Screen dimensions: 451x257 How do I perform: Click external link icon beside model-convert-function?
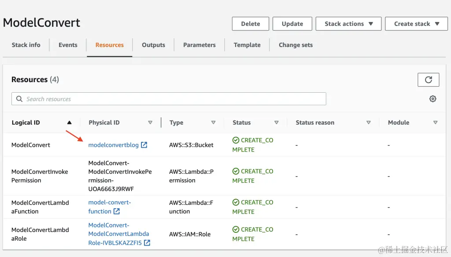click(x=117, y=211)
